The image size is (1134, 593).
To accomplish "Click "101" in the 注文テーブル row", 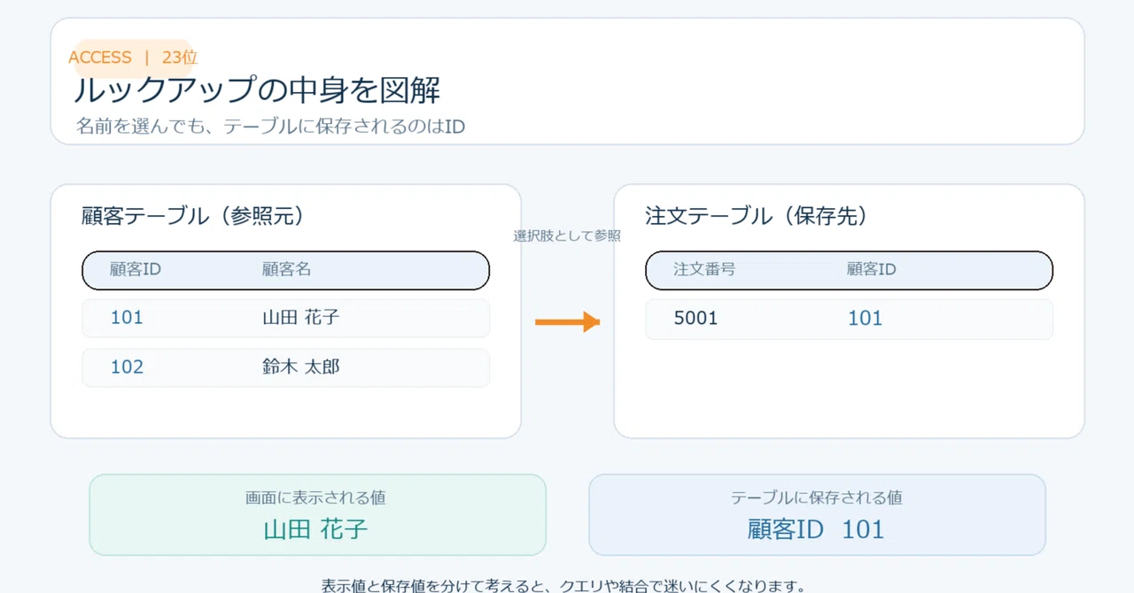I will click(865, 319).
